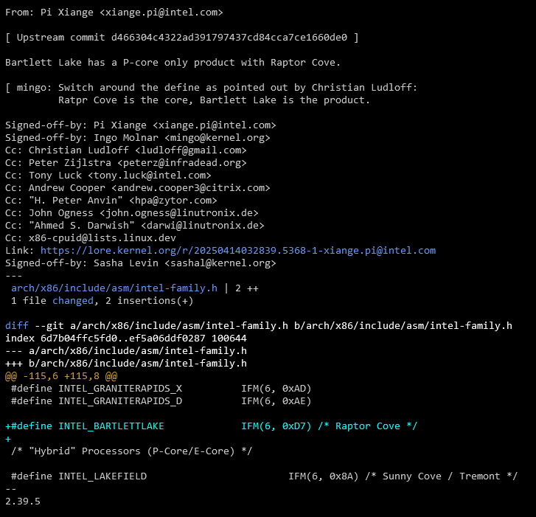The width and height of the screenshot is (536, 517).
Task: Click the Cc Tony Luck email address
Action: (150, 175)
